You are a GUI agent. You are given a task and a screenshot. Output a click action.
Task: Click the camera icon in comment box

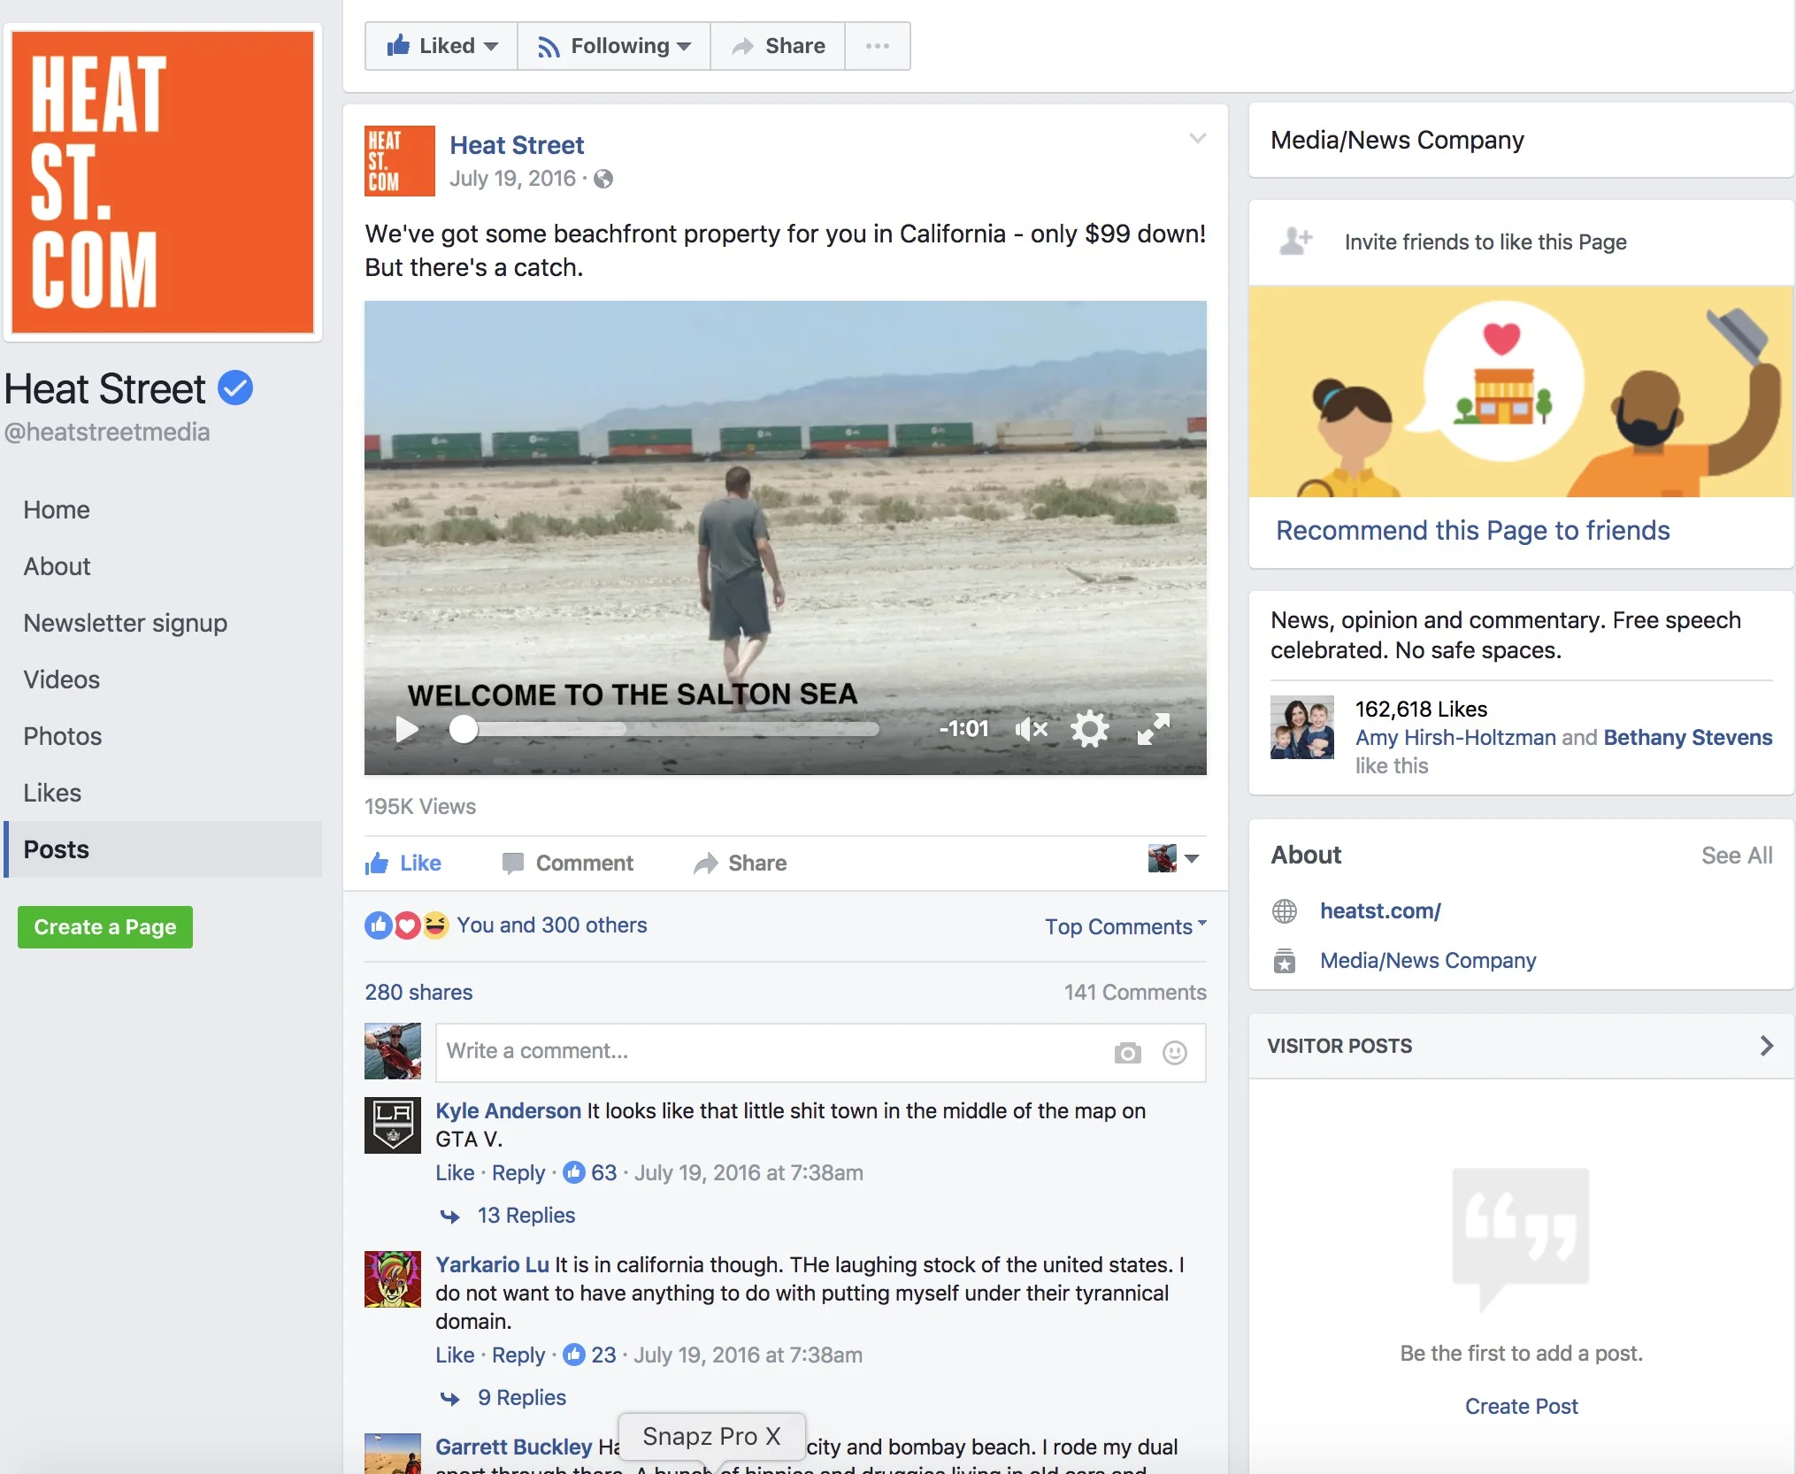pyautogui.click(x=1127, y=1053)
